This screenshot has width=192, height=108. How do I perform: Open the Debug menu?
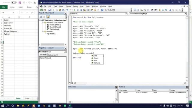76,6
